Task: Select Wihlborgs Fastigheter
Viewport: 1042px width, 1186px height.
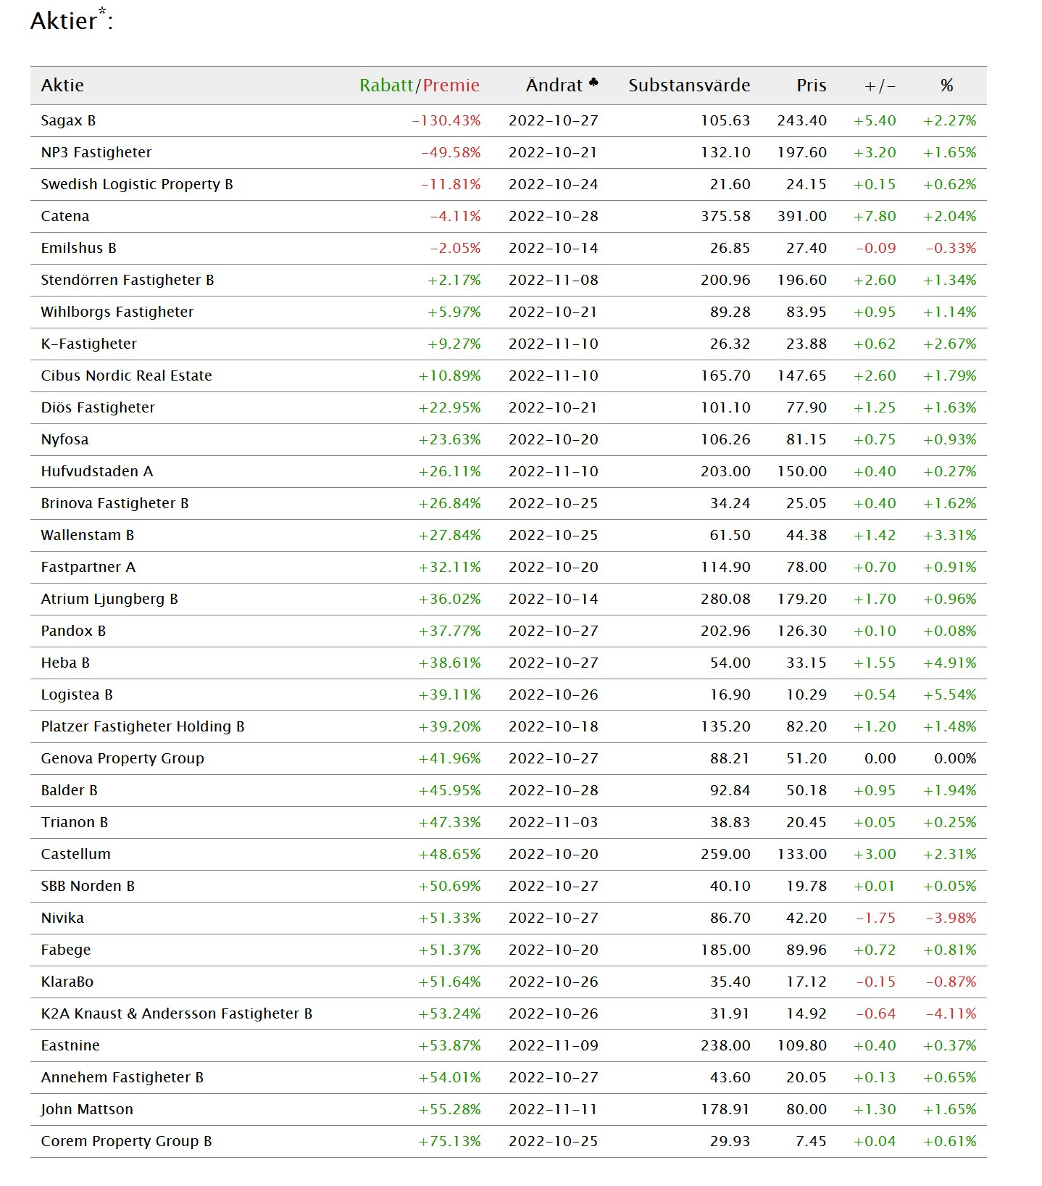Action: (x=117, y=312)
